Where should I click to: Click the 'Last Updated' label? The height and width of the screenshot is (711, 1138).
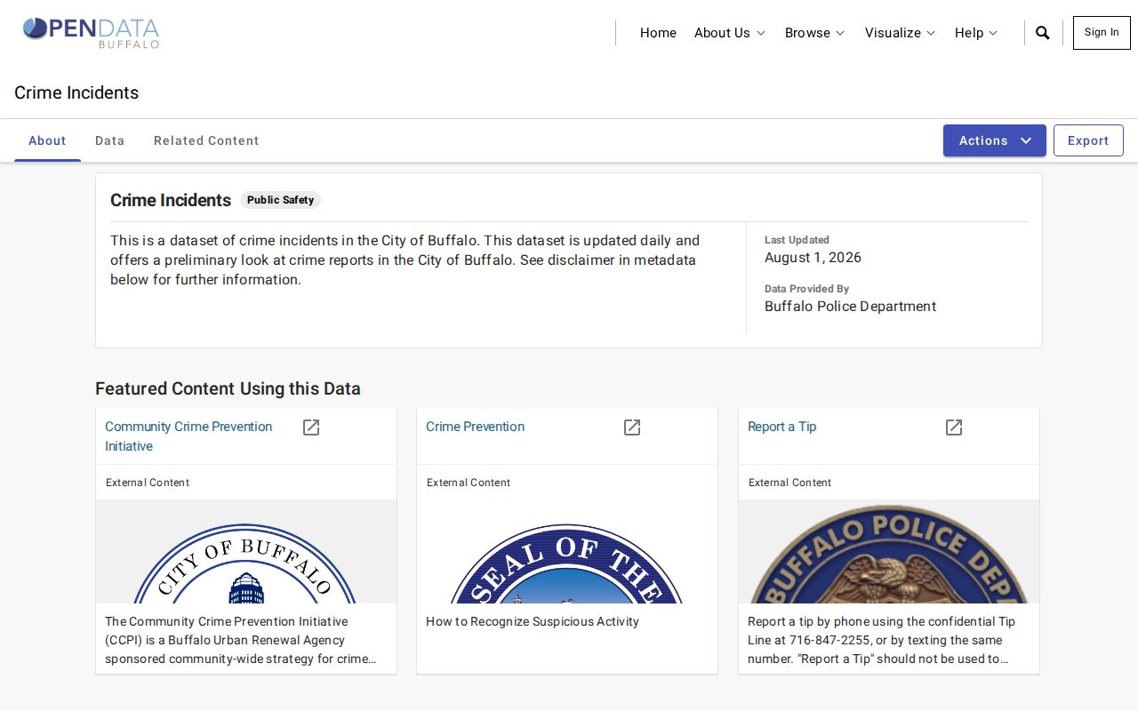coord(797,240)
